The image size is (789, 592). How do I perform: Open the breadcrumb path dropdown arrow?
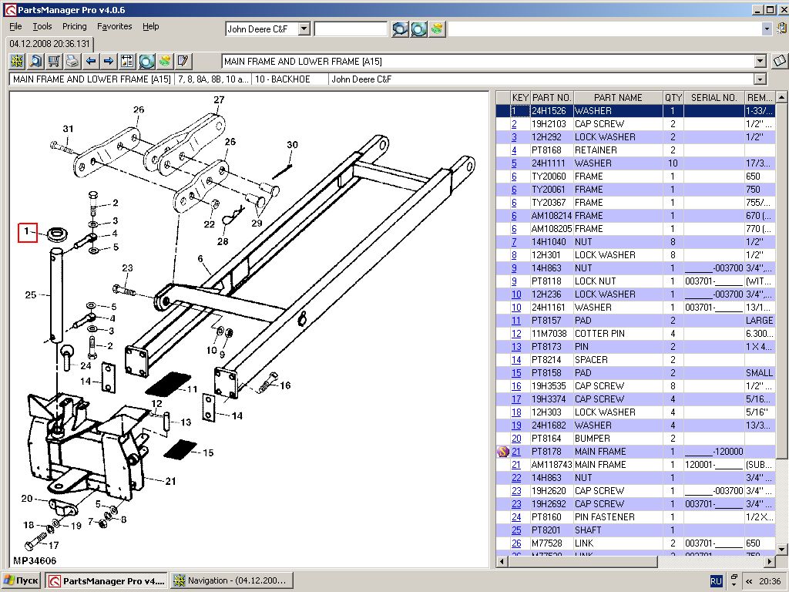(760, 79)
